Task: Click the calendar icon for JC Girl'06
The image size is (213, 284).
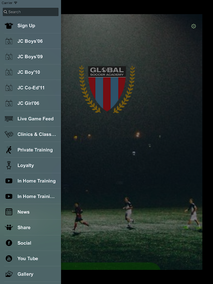Action: [x=9, y=103]
